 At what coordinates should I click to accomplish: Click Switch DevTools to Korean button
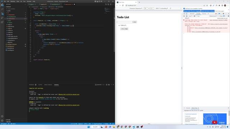[x=208, y=11]
